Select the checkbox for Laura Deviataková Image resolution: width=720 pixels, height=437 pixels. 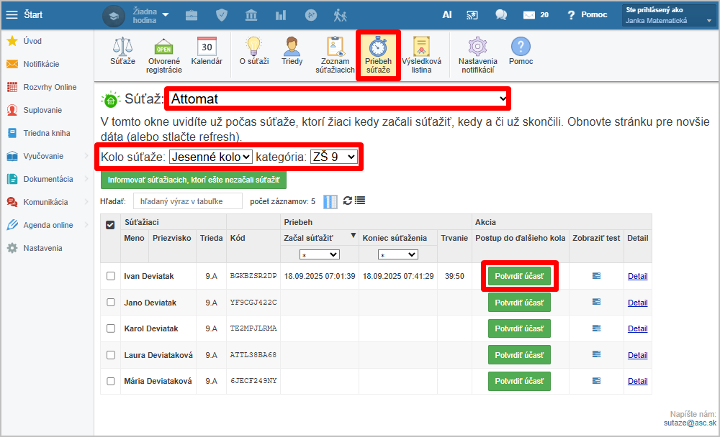[110, 355]
